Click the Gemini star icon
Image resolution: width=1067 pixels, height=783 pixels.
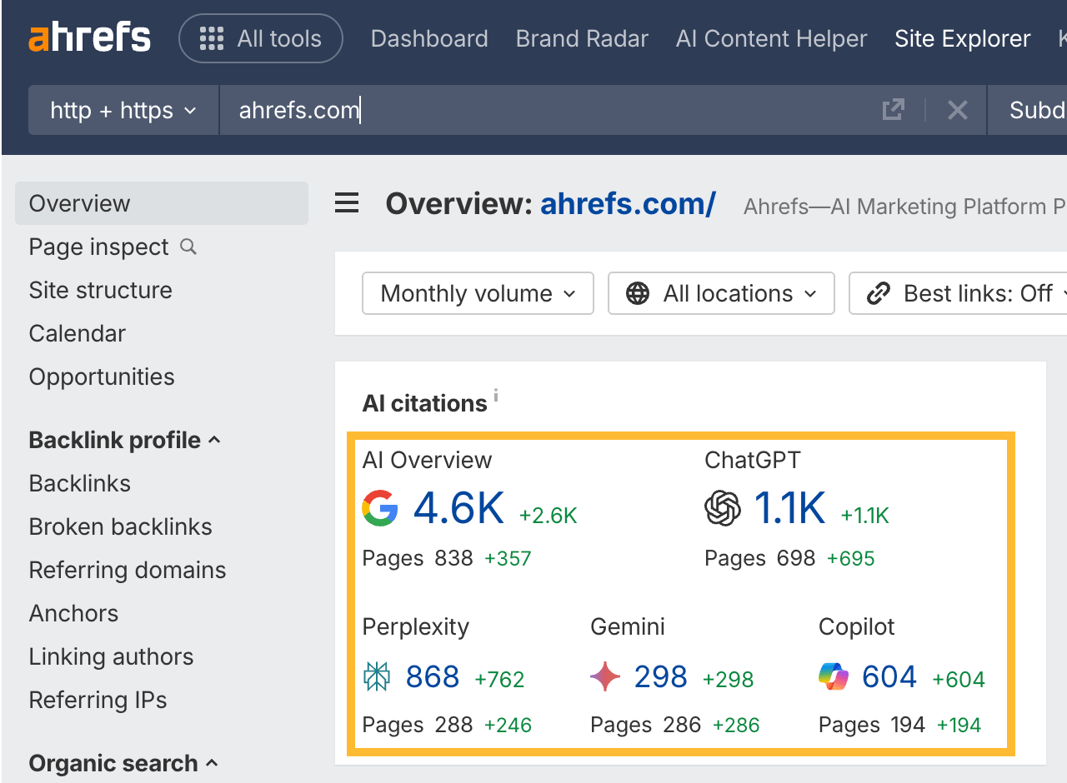click(604, 676)
